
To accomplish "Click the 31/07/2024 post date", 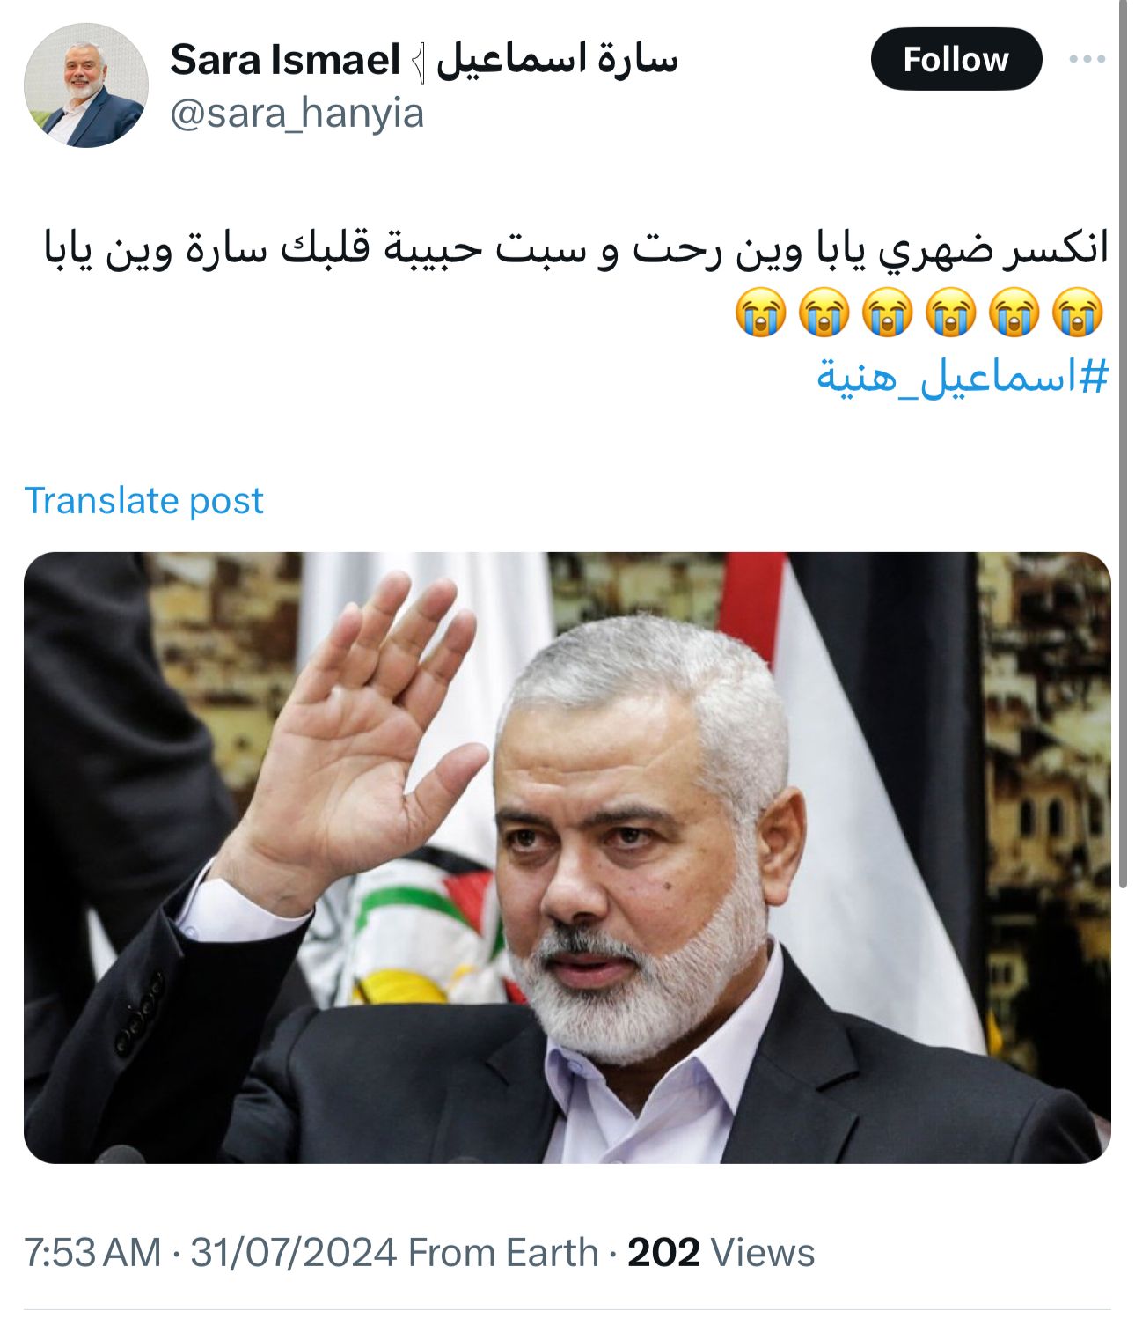I will (x=294, y=1252).
